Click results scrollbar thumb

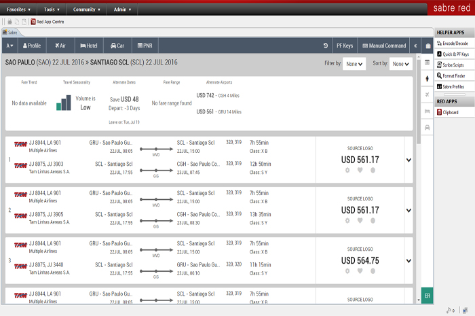coord(419,101)
